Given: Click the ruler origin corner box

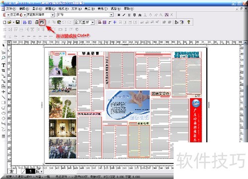Looking at the screenshot, I should pos(9,43).
